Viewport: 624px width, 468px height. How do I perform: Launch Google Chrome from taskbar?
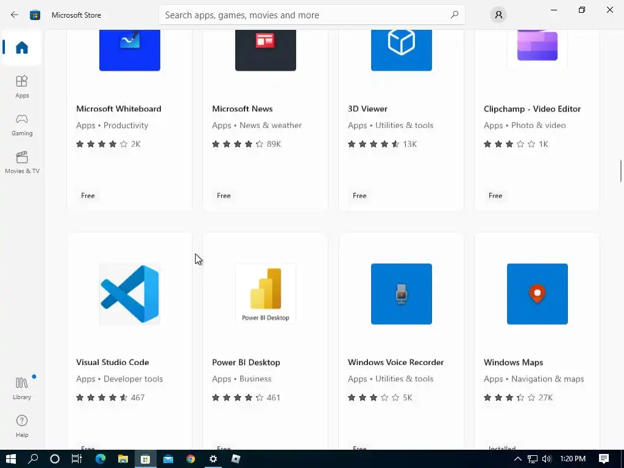[191, 459]
